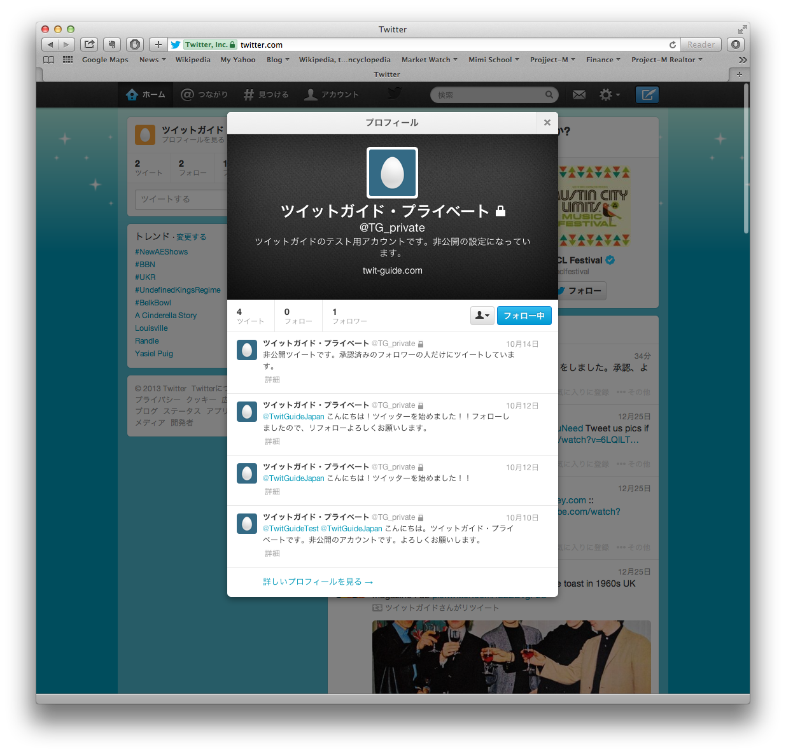Viewport: 786px width, 754px height.
Task: Click A Cinderella Story trend
Action: (x=165, y=316)
